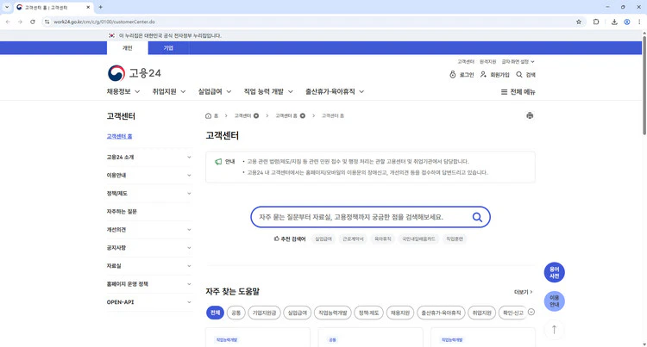Select the 전체 filter chip
647x347 pixels.
click(215, 313)
